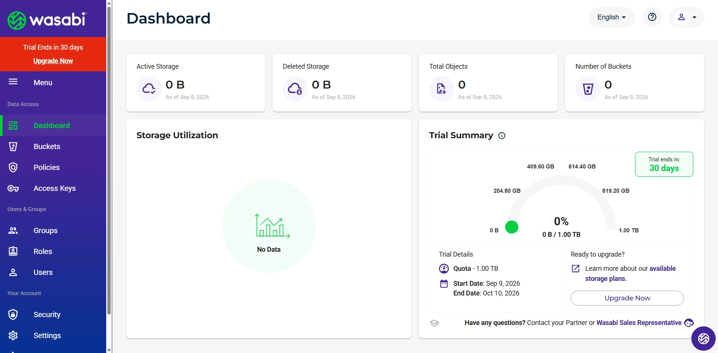Contact Wasabi Sales Representative link
718x353 pixels.
coord(639,323)
